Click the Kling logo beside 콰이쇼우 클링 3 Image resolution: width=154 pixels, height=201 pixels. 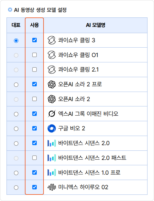click(52, 40)
